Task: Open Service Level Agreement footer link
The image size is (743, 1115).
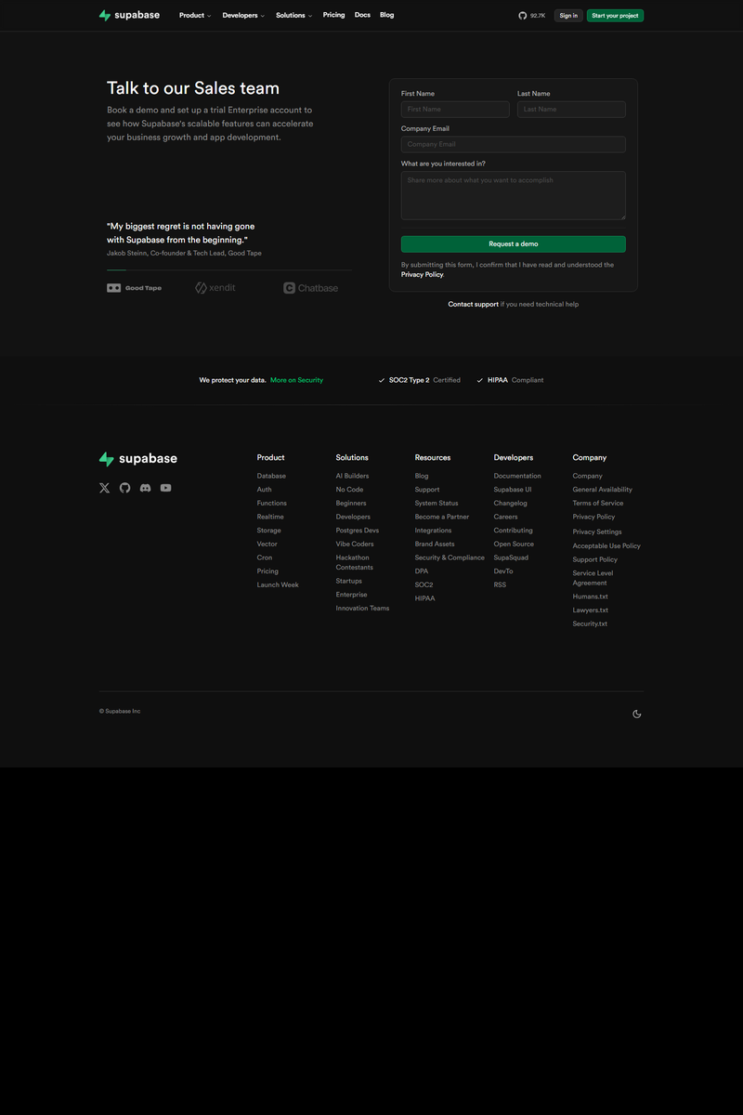Action: tap(593, 578)
